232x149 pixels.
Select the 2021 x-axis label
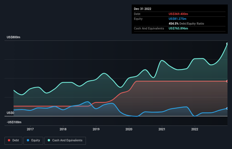(x=162, y=129)
